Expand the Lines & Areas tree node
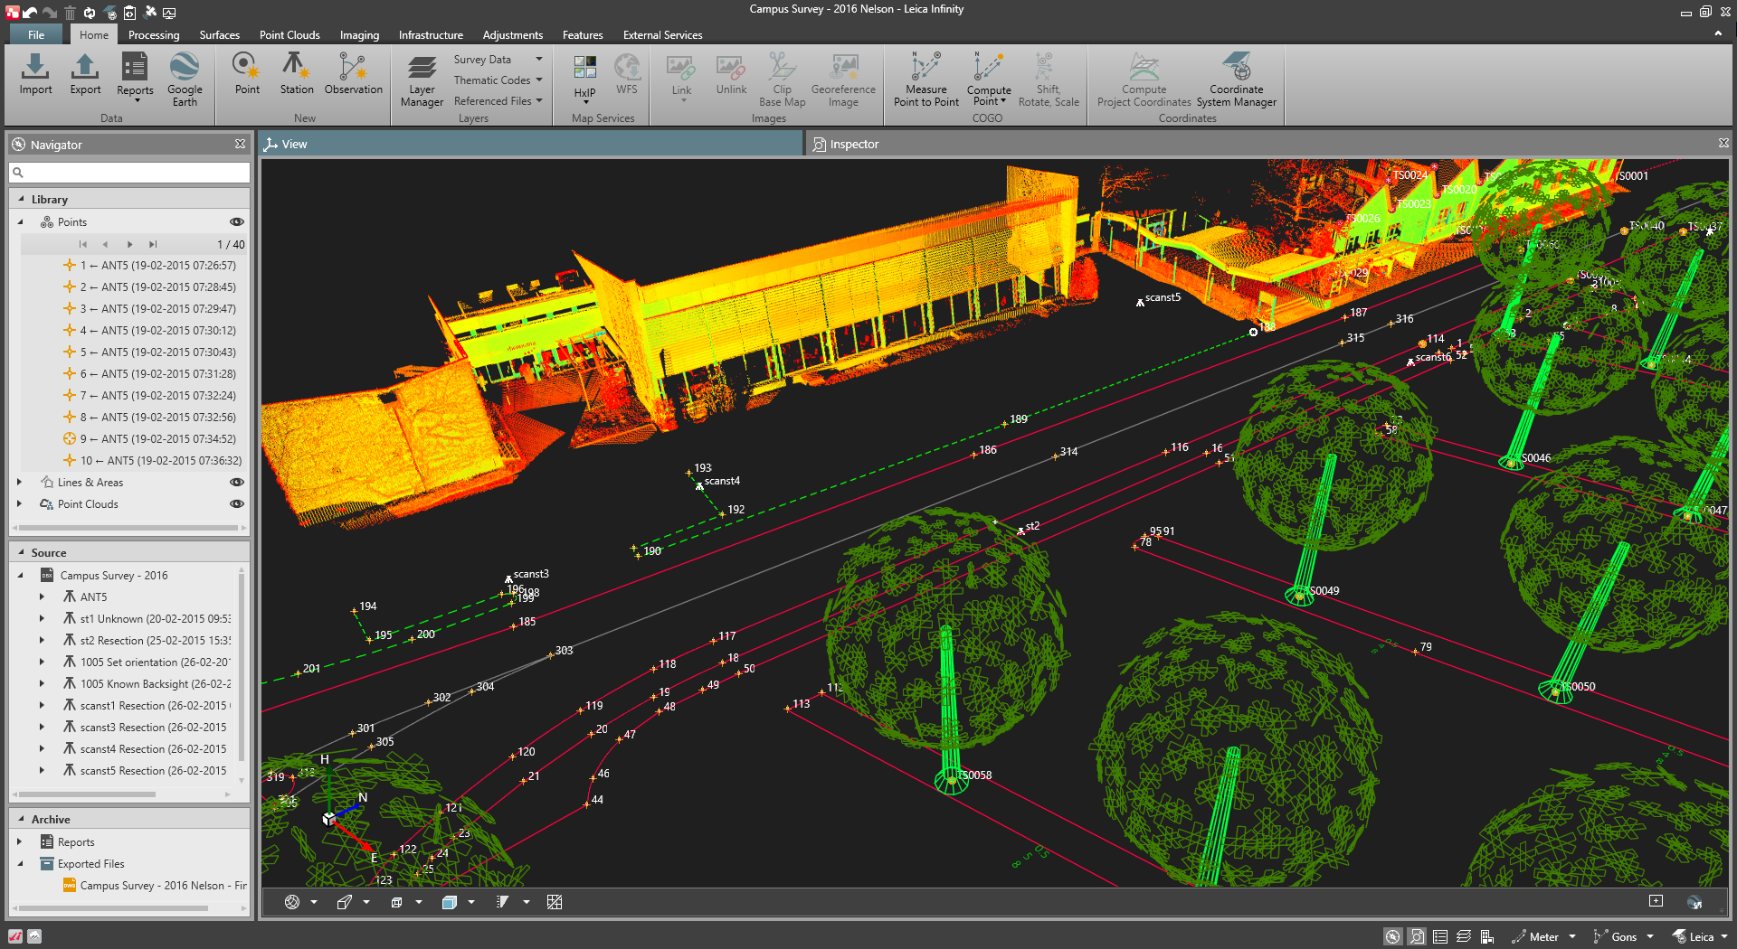This screenshot has height=949, width=1737. [19, 482]
